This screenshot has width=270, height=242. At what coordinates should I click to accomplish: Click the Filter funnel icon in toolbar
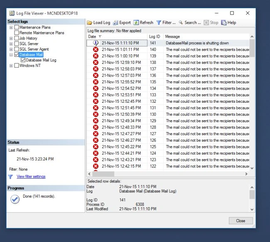(x=159, y=23)
